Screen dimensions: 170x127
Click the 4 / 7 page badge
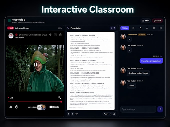pyautogui.click(x=113, y=28)
